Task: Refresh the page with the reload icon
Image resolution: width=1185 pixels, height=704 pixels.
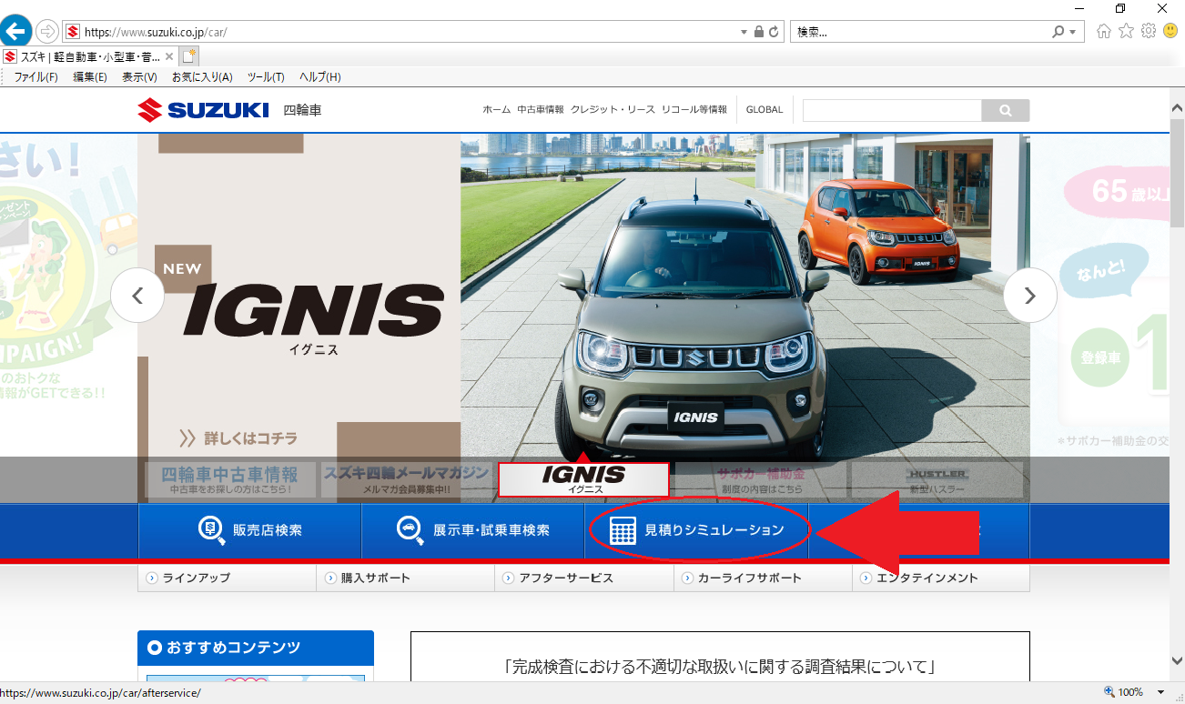Action: [775, 32]
